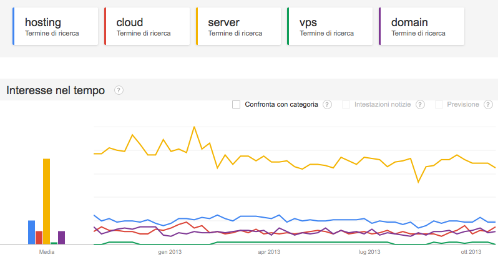Enable the Intestazioni notizie checkbox
The width and height of the screenshot is (498, 257).
click(x=346, y=104)
